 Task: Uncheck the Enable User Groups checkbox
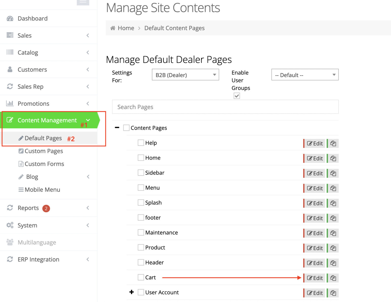[x=237, y=96]
